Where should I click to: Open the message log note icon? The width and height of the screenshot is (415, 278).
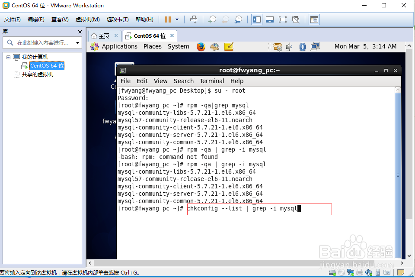click(401, 272)
